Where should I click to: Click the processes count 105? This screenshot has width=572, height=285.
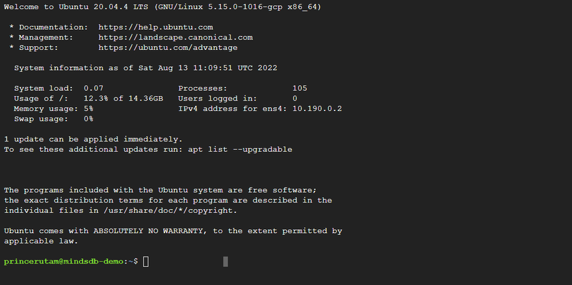click(300, 88)
